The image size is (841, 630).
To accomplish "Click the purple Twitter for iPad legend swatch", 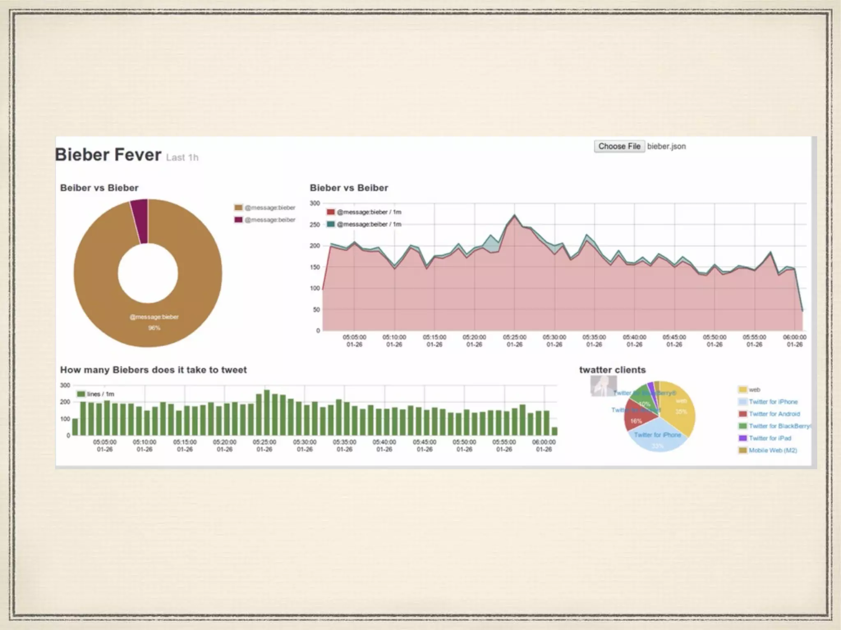I will coord(742,438).
